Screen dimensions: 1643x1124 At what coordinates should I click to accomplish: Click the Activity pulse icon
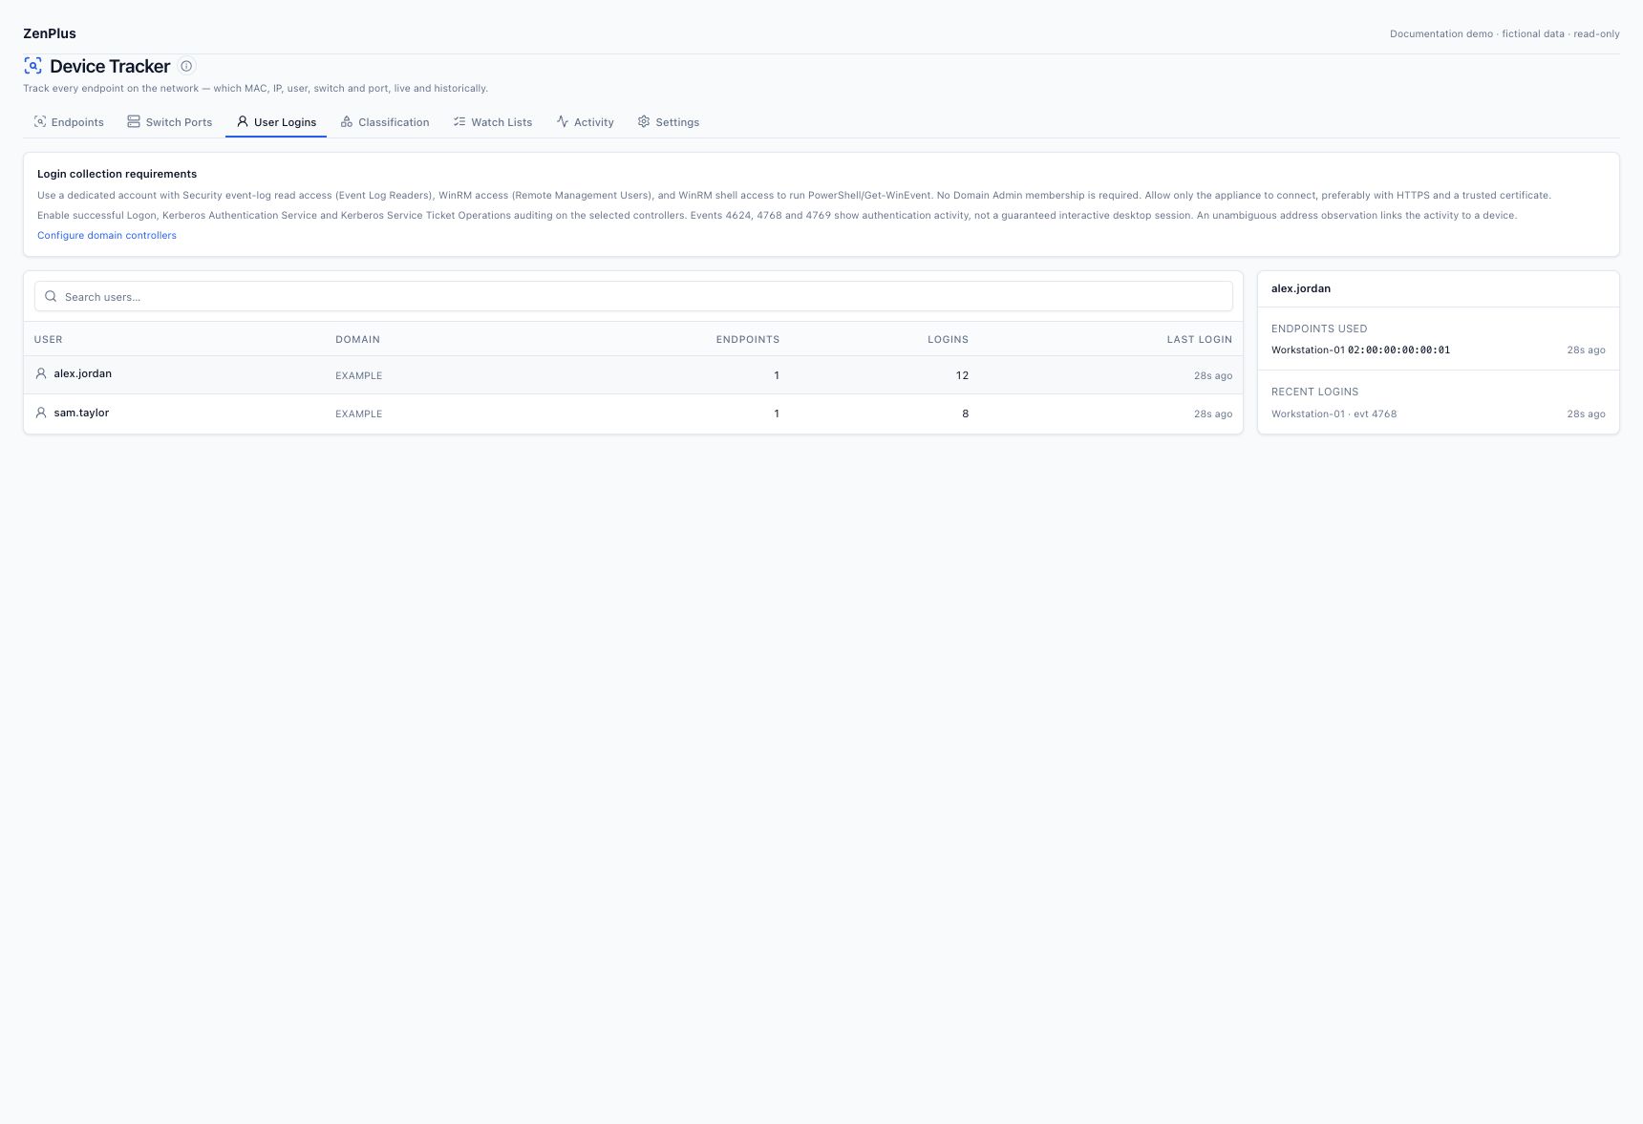click(563, 121)
